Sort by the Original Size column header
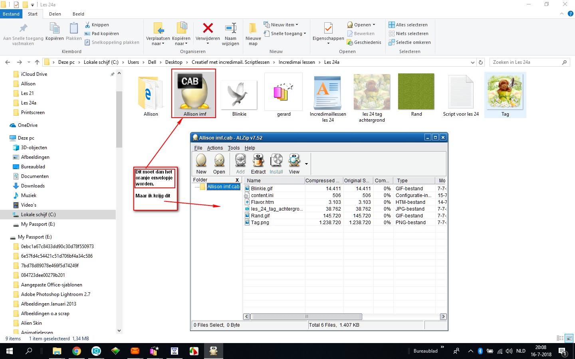The width and height of the screenshot is (575, 359). (x=358, y=181)
